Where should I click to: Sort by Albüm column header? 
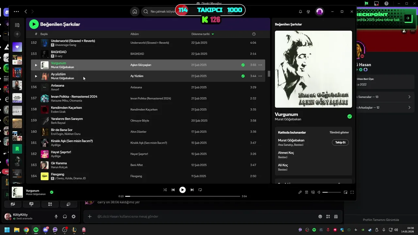135,34
